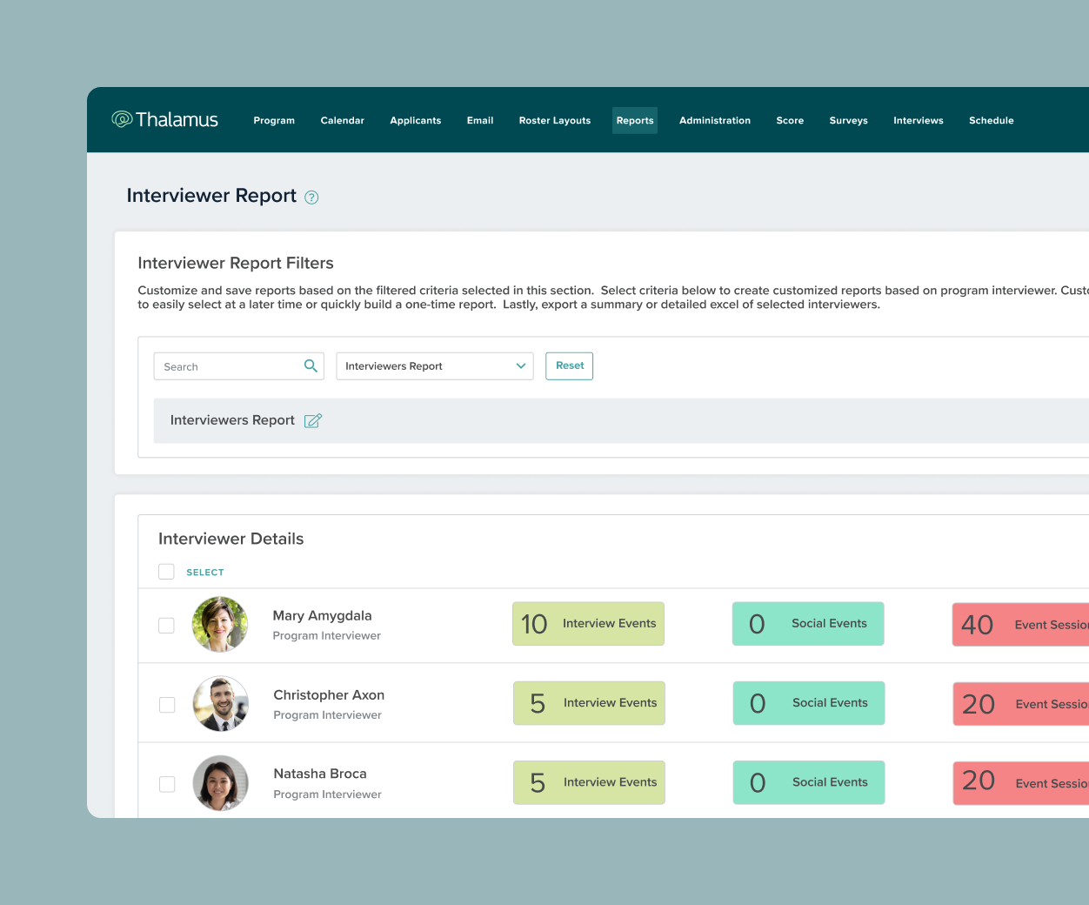Click the search magnifying glass icon
The height and width of the screenshot is (905, 1089).
pyautogui.click(x=311, y=365)
